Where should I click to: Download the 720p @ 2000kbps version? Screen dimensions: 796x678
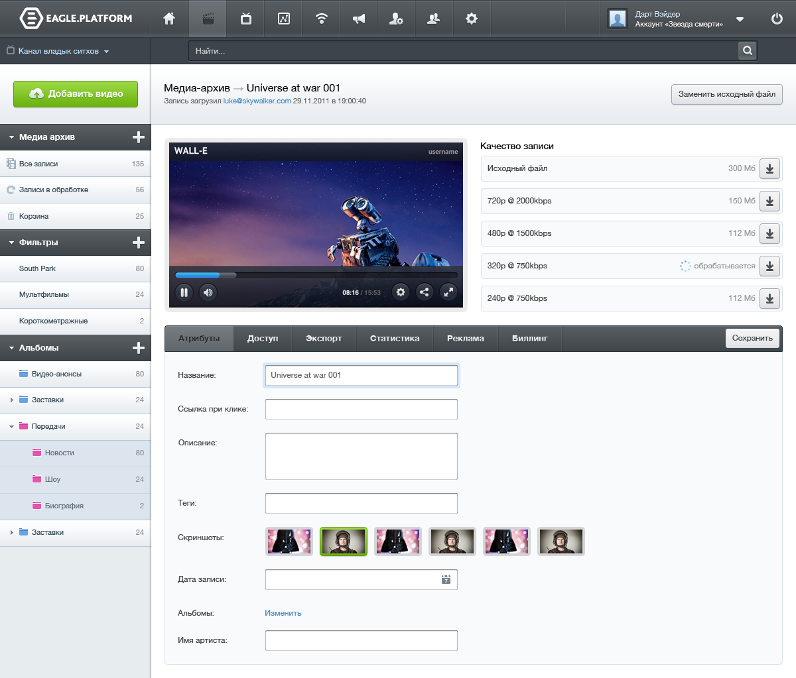point(769,201)
